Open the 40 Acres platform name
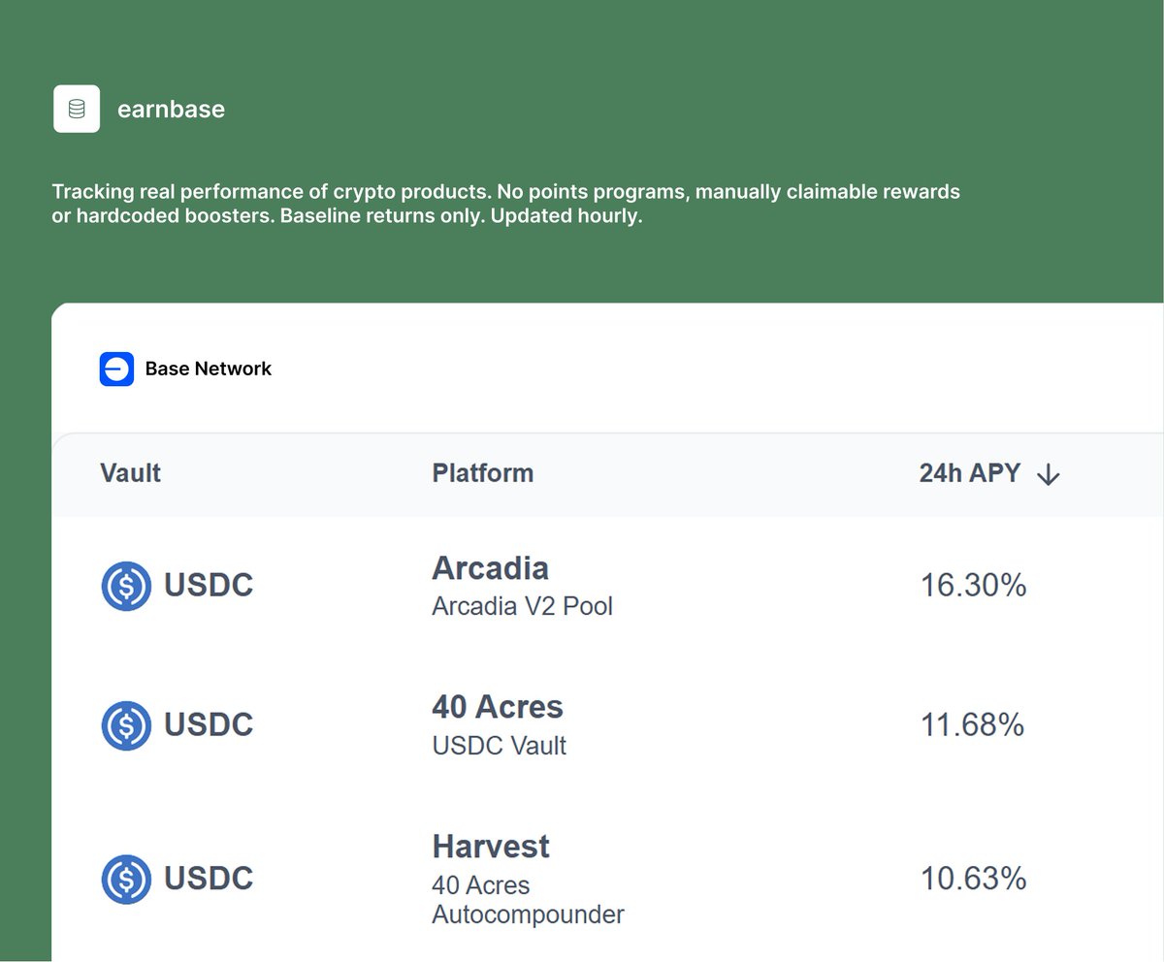Screen dimensions: 1164x962 pos(498,707)
